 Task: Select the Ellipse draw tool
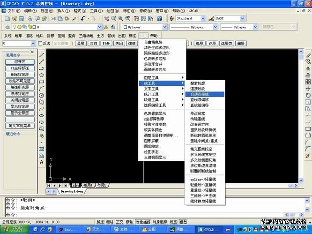pyautogui.click(x=41, y=115)
